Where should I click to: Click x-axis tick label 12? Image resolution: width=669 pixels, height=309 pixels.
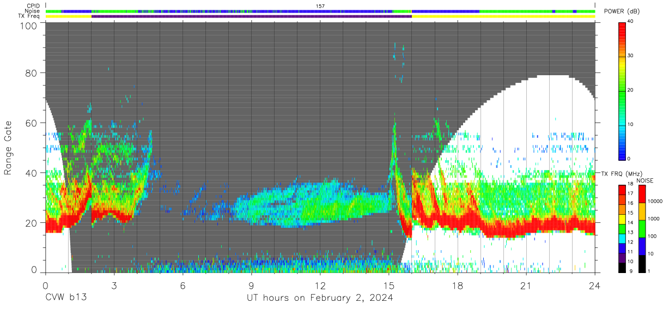pyautogui.click(x=320, y=285)
